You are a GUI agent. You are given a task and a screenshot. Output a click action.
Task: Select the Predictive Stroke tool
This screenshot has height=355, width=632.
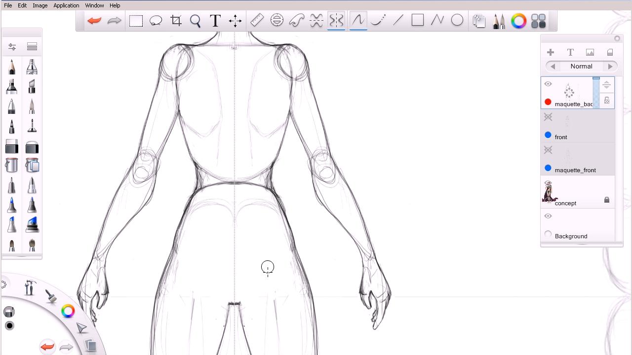pos(378,21)
